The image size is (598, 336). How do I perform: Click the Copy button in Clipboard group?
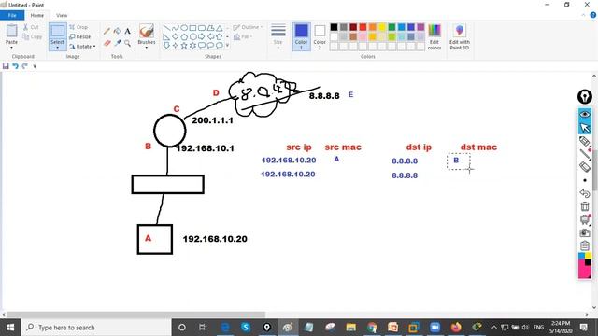[x=33, y=36]
